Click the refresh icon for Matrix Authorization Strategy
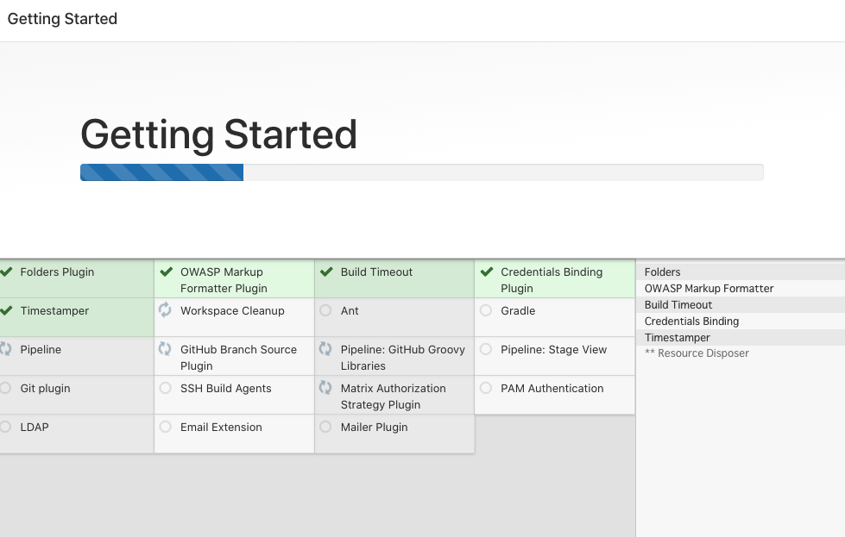This screenshot has width=845, height=537. (x=325, y=388)
